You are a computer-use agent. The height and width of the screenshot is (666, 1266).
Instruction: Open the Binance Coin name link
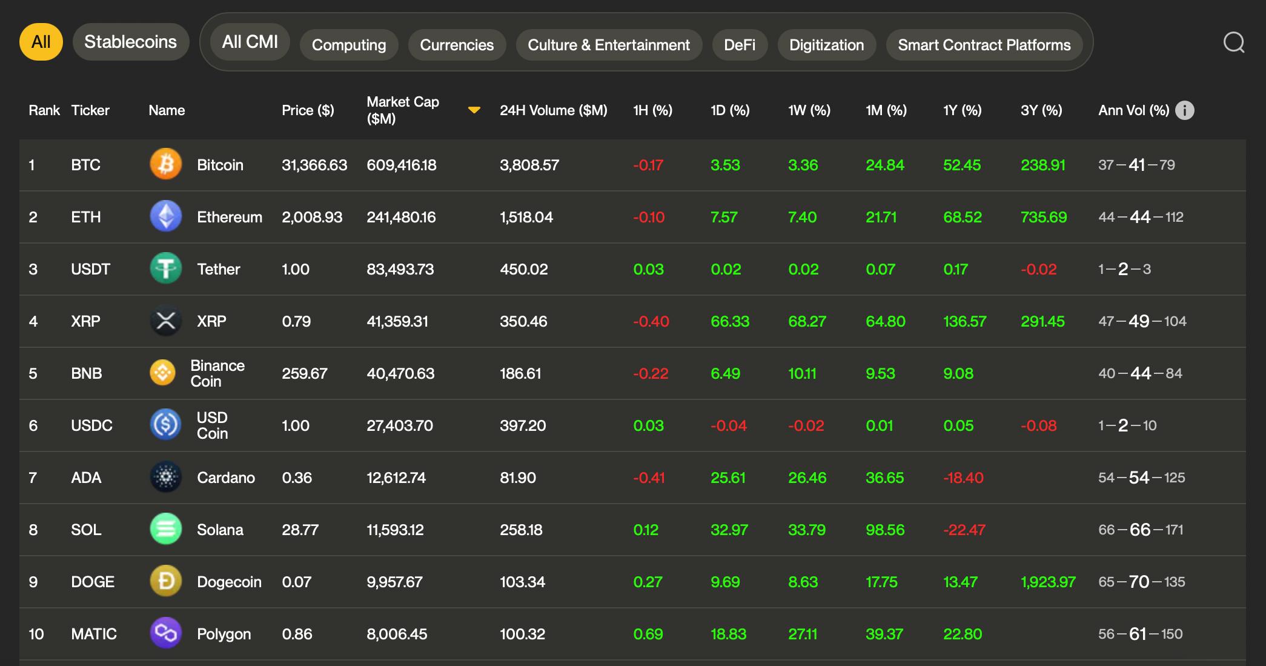[217, 373]
